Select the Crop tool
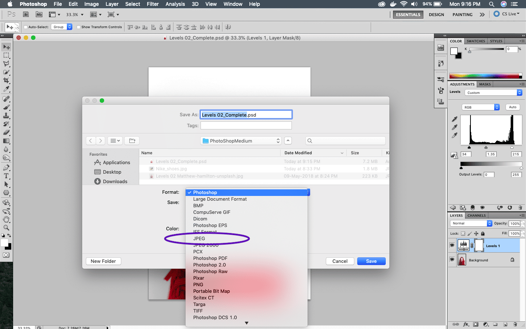The image size is (526, 329). [6, 80]
